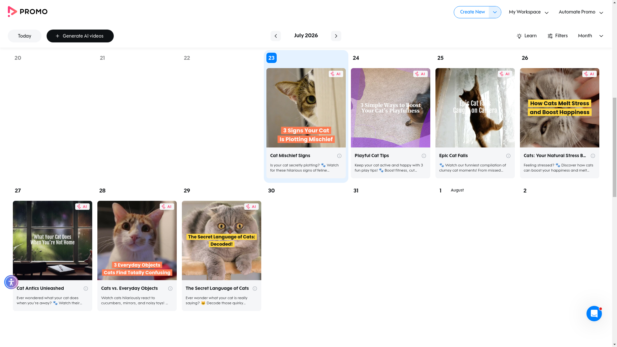Click AI badge on Secret Language of Cats thumbnail
Image resolution: width=617 pixels, height=347 pixels.
point(251,207)
